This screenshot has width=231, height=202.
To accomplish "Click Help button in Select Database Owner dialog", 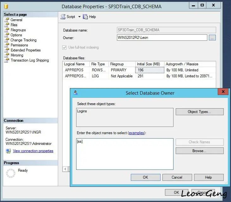I will click(209, 177).
